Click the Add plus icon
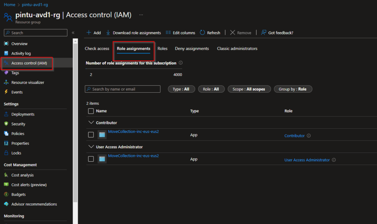 [89, 32]
